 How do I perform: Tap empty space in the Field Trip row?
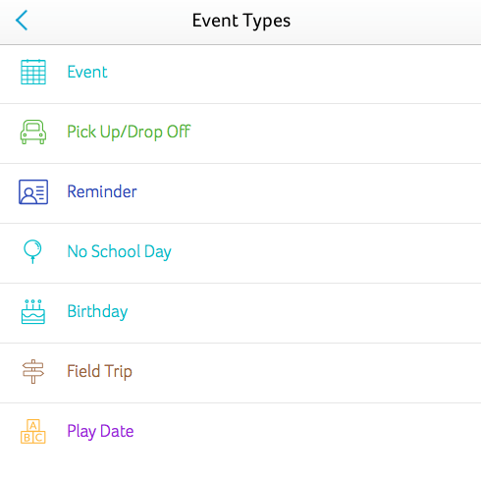(304, 373)
